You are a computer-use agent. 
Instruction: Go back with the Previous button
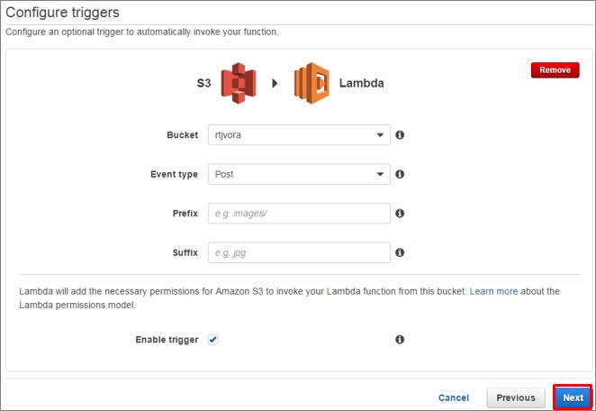pyautogui.click(x=516, y=397)
